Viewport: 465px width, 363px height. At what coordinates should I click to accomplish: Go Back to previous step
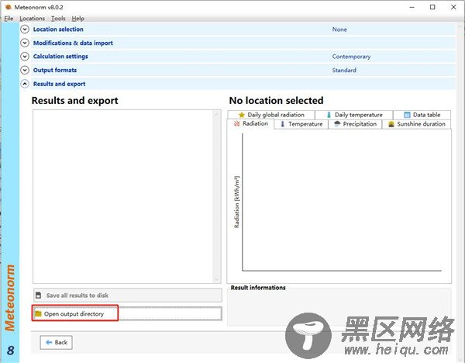[x=56, y=343]
